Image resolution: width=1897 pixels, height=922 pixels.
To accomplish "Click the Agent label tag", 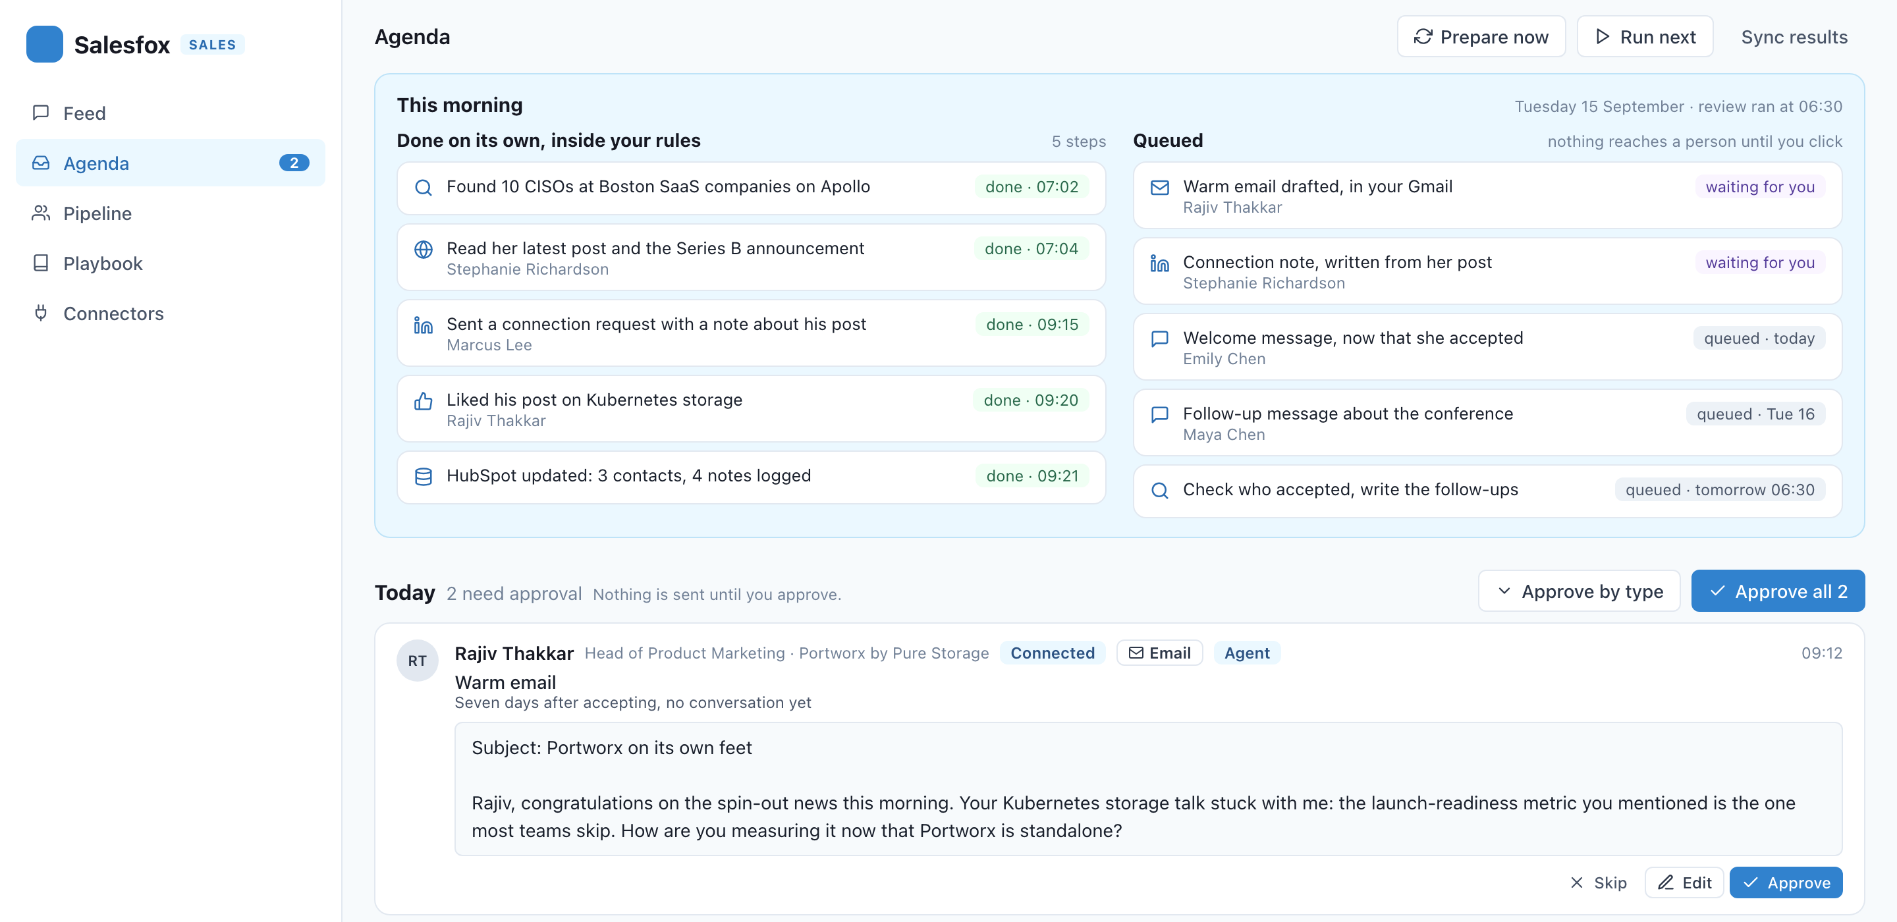I will coord(1247,653).
